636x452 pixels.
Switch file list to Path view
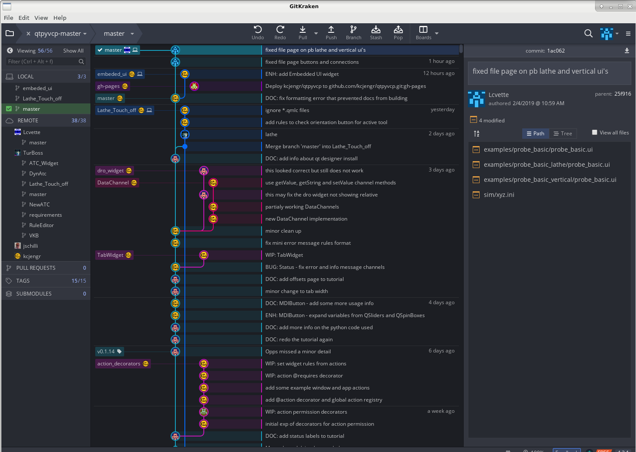click(536, 134)
